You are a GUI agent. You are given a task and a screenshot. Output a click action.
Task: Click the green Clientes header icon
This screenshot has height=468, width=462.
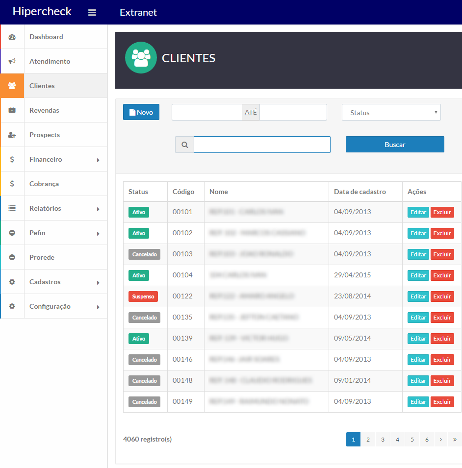pos(141,58)
